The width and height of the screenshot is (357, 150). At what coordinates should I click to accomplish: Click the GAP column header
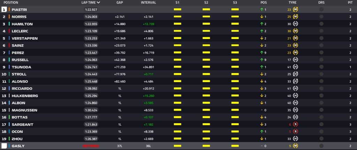120,3
